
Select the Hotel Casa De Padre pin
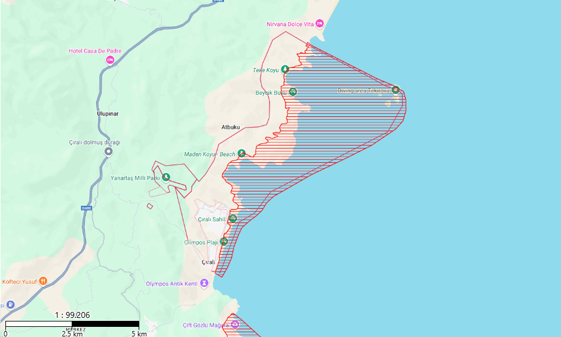(x=109, y=60)
